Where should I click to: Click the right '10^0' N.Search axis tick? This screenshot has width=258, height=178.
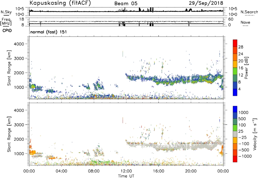[233, 14]
